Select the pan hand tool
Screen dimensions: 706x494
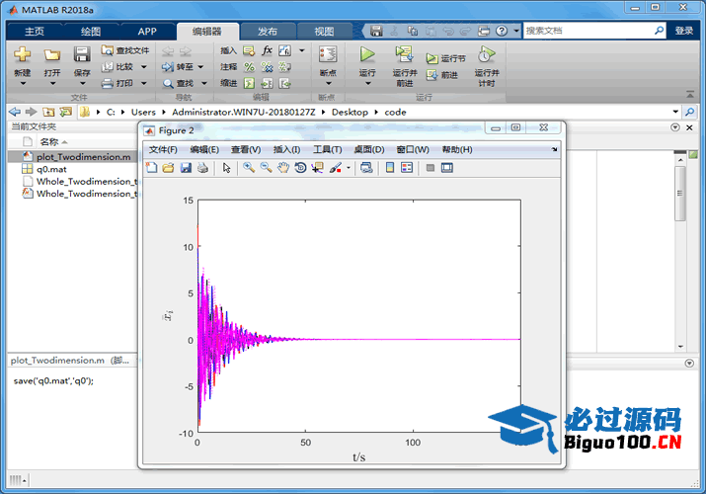[x=283, y=168]
